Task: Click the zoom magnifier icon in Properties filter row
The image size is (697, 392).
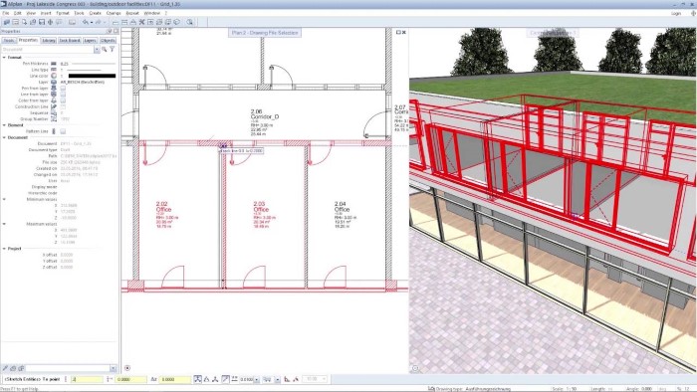Action: coord(104,50)
